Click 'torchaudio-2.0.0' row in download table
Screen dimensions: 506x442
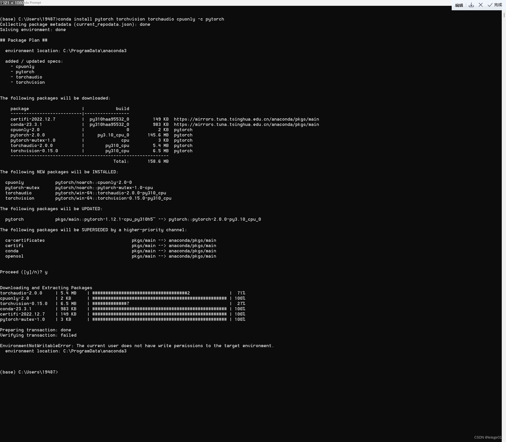tap(102, 145)
